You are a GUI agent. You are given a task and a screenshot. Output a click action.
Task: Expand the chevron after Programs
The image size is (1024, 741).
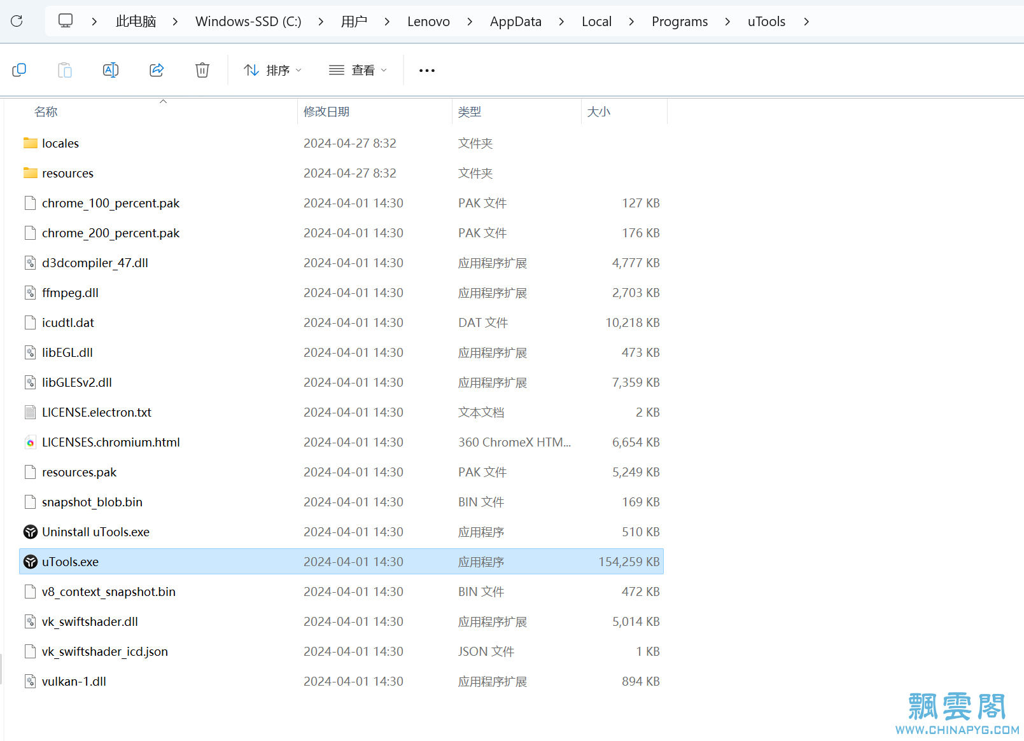coord(727,22)
